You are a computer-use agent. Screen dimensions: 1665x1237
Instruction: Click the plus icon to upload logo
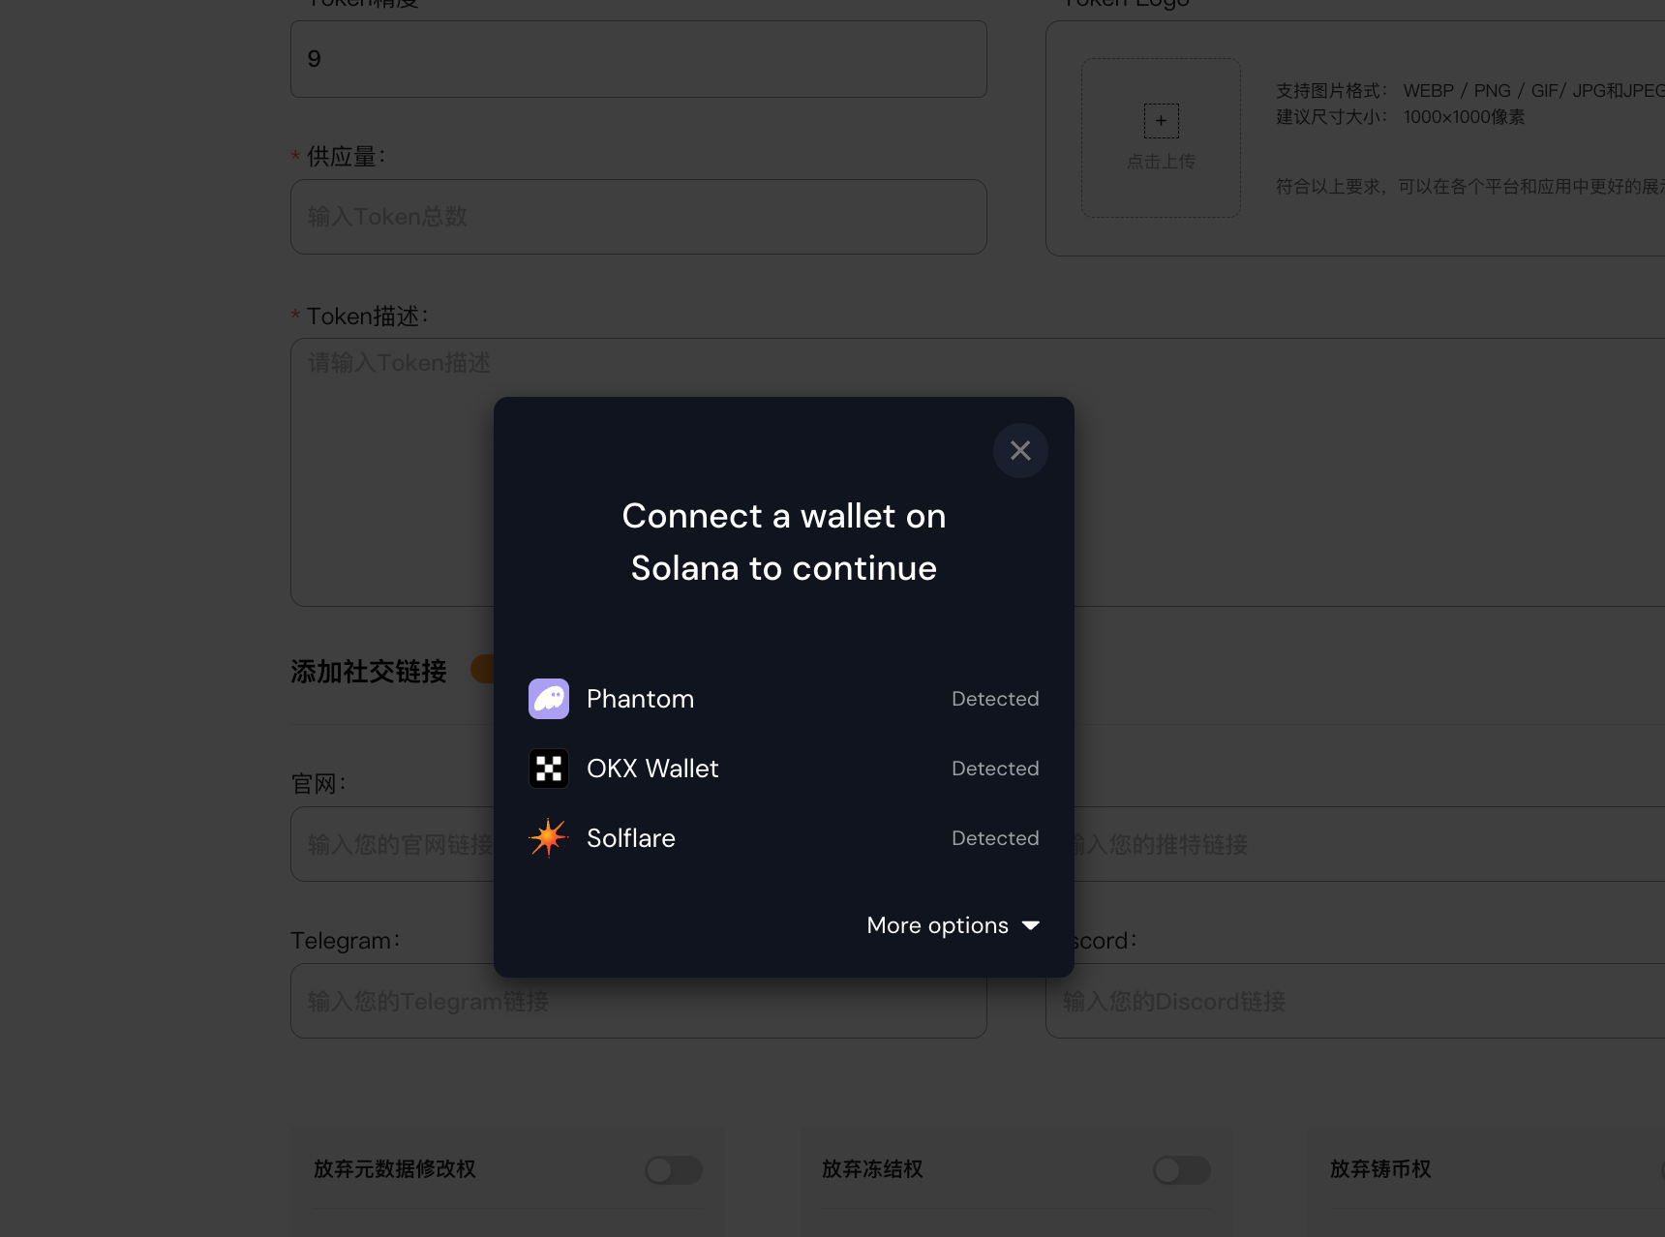point(1161,121)
